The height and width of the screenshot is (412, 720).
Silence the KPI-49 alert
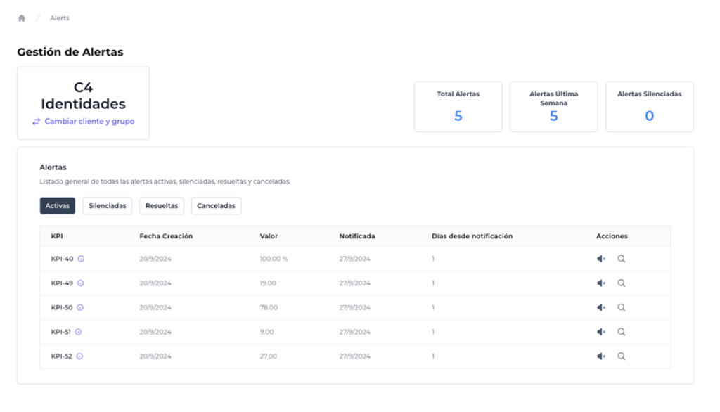pos(601,283)
